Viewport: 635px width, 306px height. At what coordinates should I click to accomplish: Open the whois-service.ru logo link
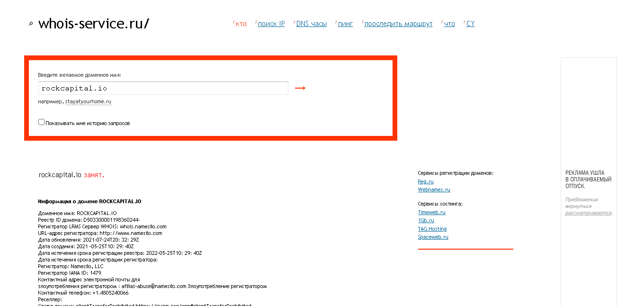click(x=93, y=24)
